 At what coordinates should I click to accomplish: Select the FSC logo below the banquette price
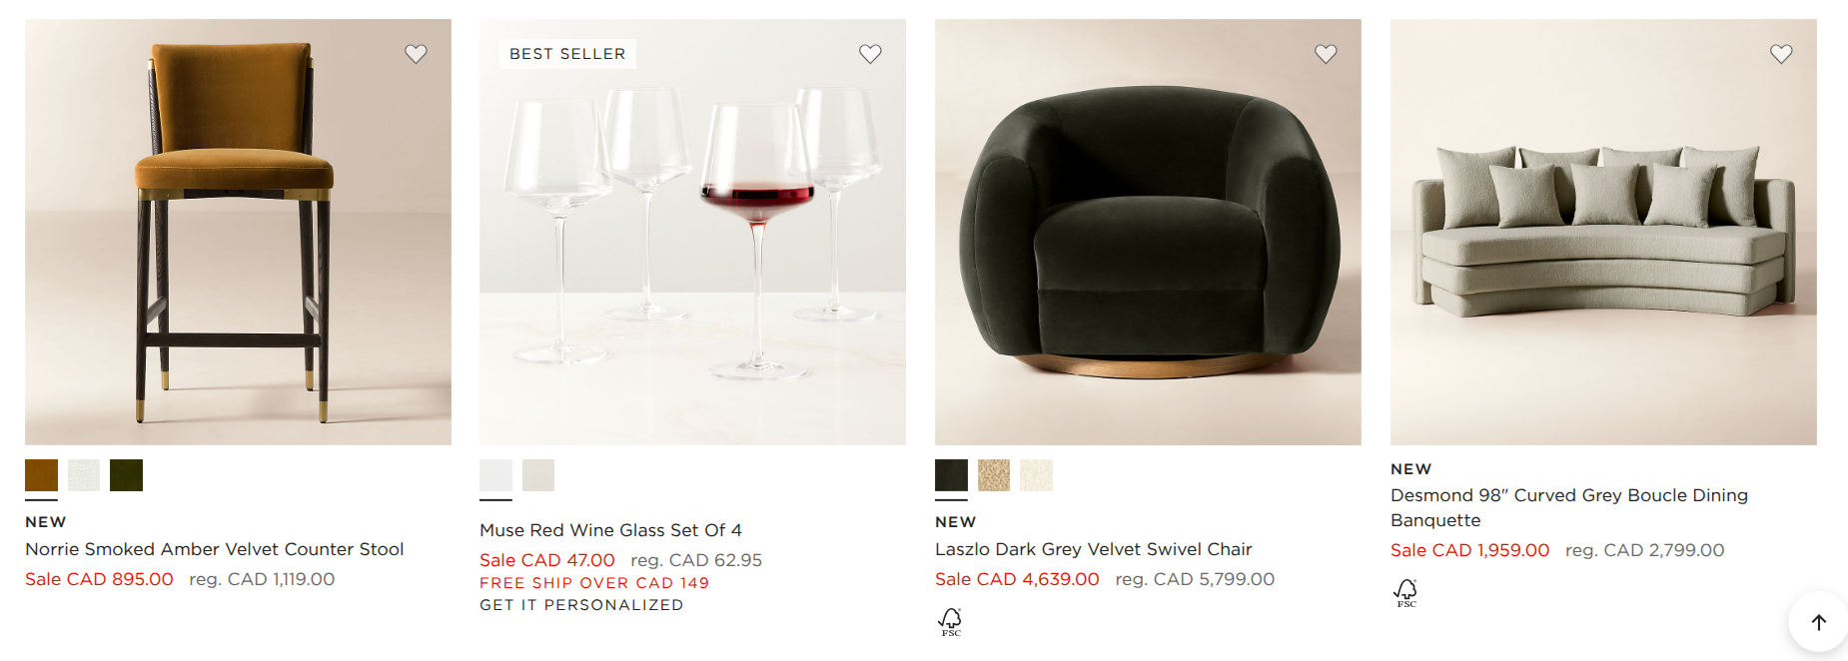[1405, 591]
